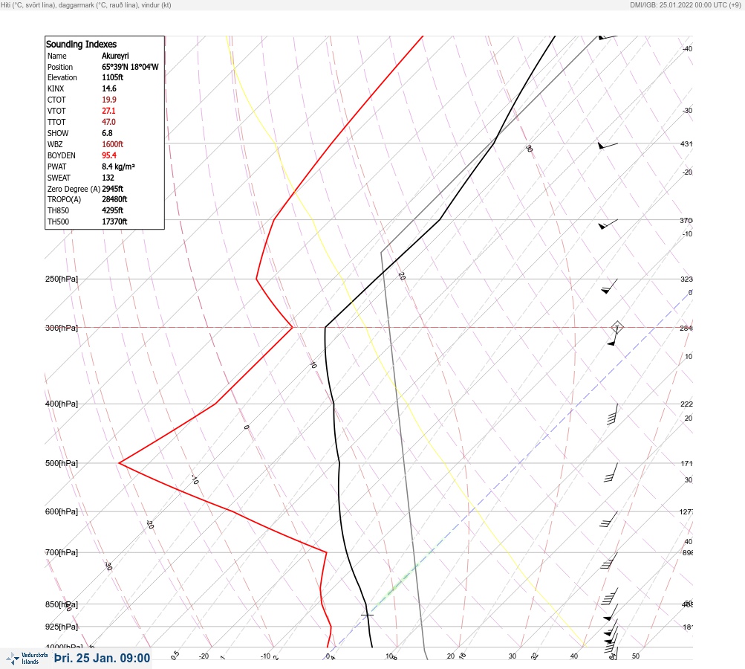Click the wind barb at 400 hPa level
This screenshot has height=669, width=745.
[613, 414]
